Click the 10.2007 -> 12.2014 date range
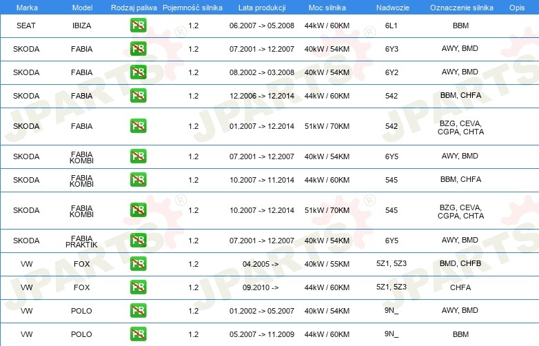The width and height of the screenshot is (539, 346). pos(262,210)
